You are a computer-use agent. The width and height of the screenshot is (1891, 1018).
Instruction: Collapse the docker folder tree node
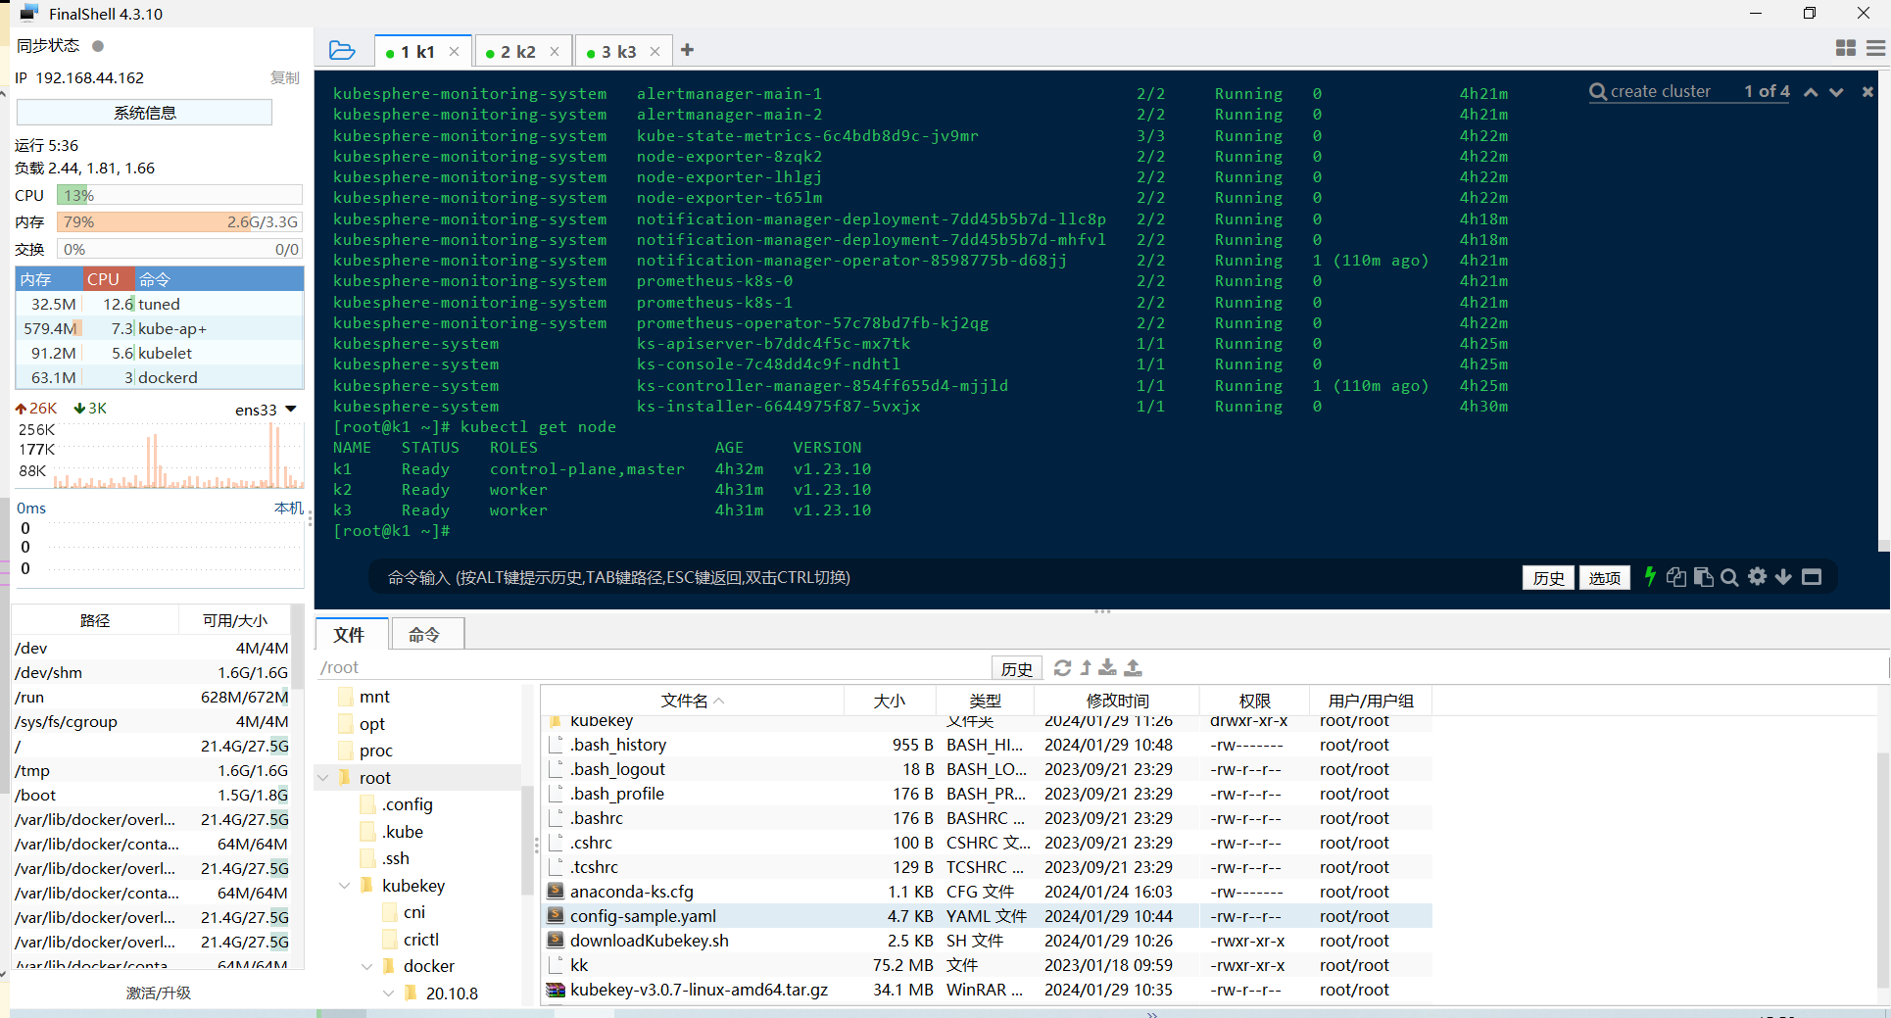click(x=367, y=966)
